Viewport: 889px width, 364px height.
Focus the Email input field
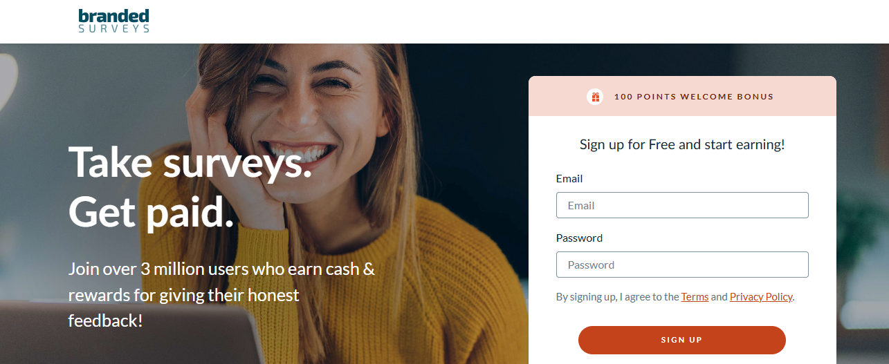point(682,205)
